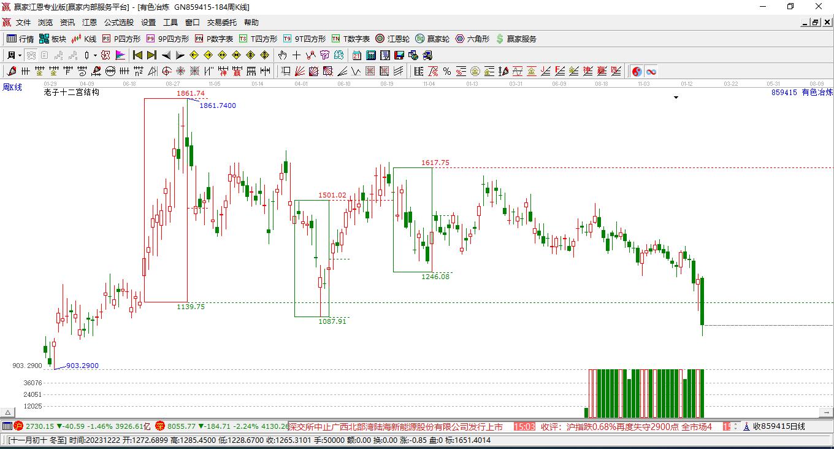The image size is (834, 449).
Task: Open the 赢家轮 button
Action: pos(432,39)
